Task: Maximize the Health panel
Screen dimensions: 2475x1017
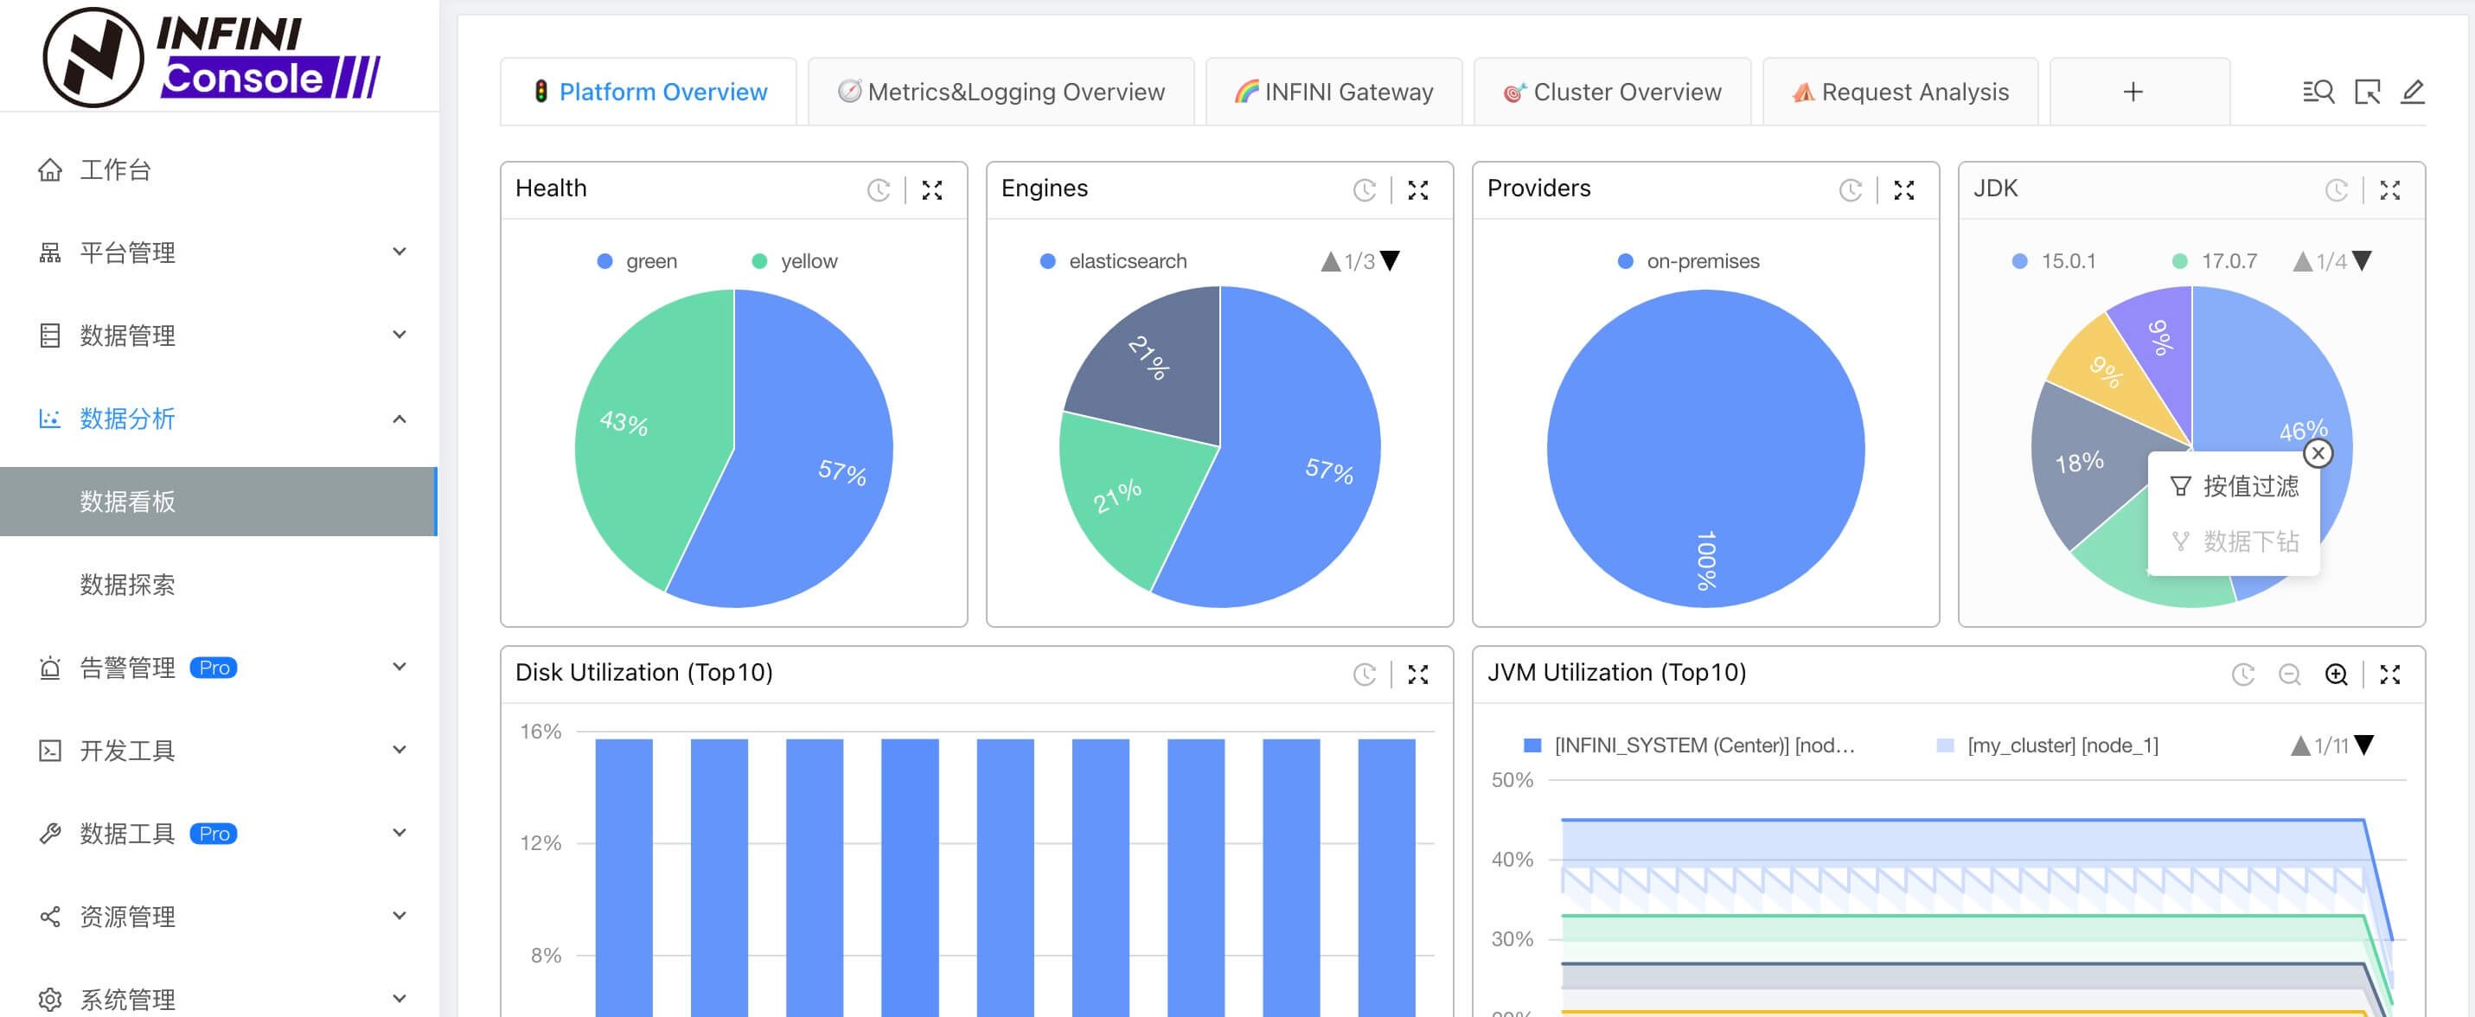Action: [932, 190]
